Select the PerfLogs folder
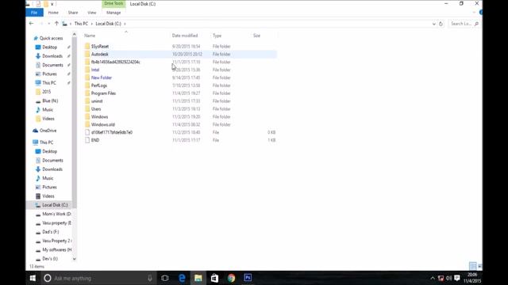This screenshot has width=508, height=285. pos(98,85)
